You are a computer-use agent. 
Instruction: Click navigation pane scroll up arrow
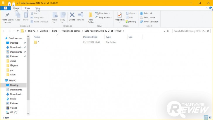tap(28, 36)
